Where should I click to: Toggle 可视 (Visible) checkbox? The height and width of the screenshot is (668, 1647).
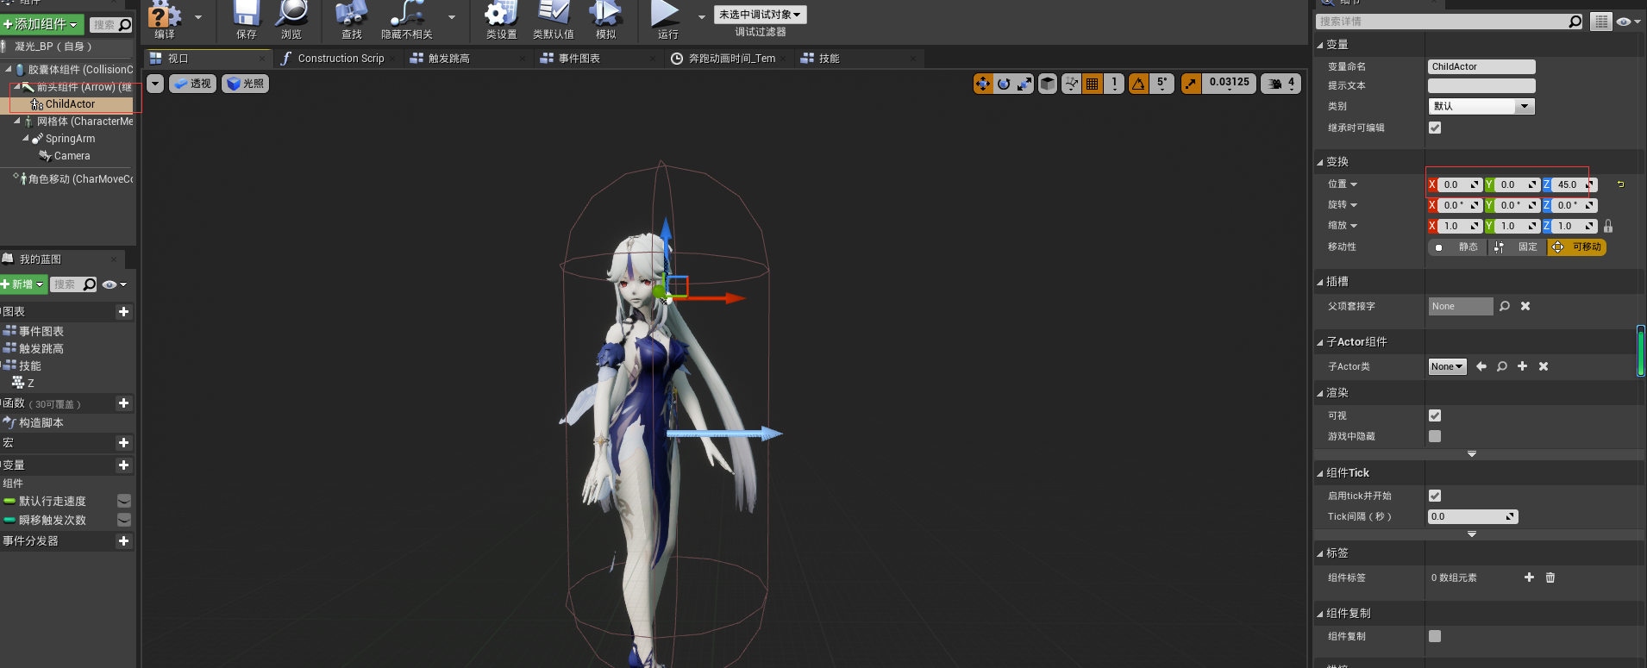point(1435,415)
